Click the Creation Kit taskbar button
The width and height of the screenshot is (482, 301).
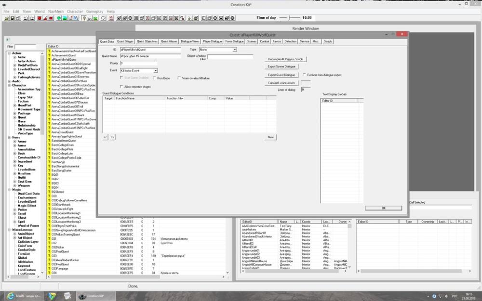96,296
